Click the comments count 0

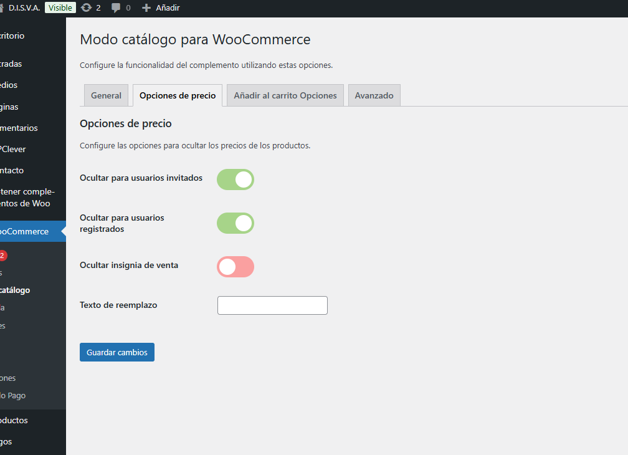coord(128,8)
